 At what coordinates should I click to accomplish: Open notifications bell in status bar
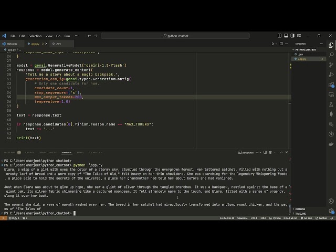pyautogui.click(x=331, y=218)
